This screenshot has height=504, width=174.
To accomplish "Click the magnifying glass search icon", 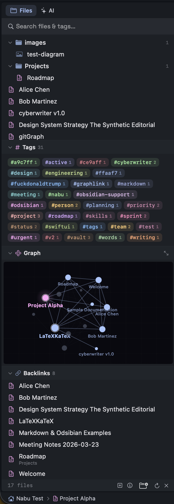I will 10,26.
